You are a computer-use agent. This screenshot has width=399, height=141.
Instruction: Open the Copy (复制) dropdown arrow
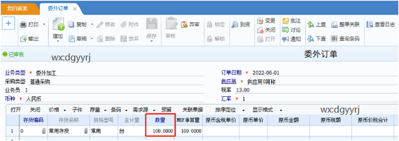tap(92, 25)
